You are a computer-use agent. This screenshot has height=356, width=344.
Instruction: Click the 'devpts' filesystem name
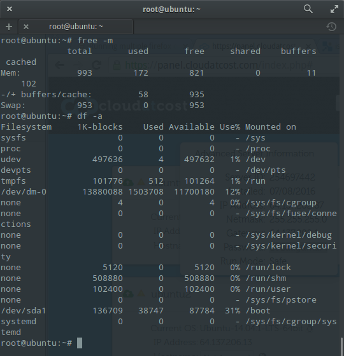tap(16, 170)
